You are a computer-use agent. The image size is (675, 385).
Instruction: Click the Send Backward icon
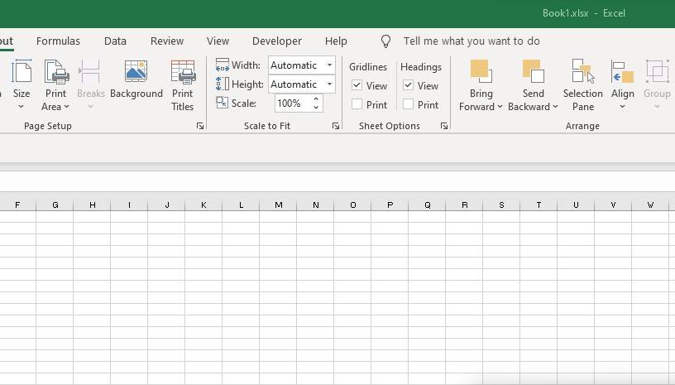coord(533,72)
